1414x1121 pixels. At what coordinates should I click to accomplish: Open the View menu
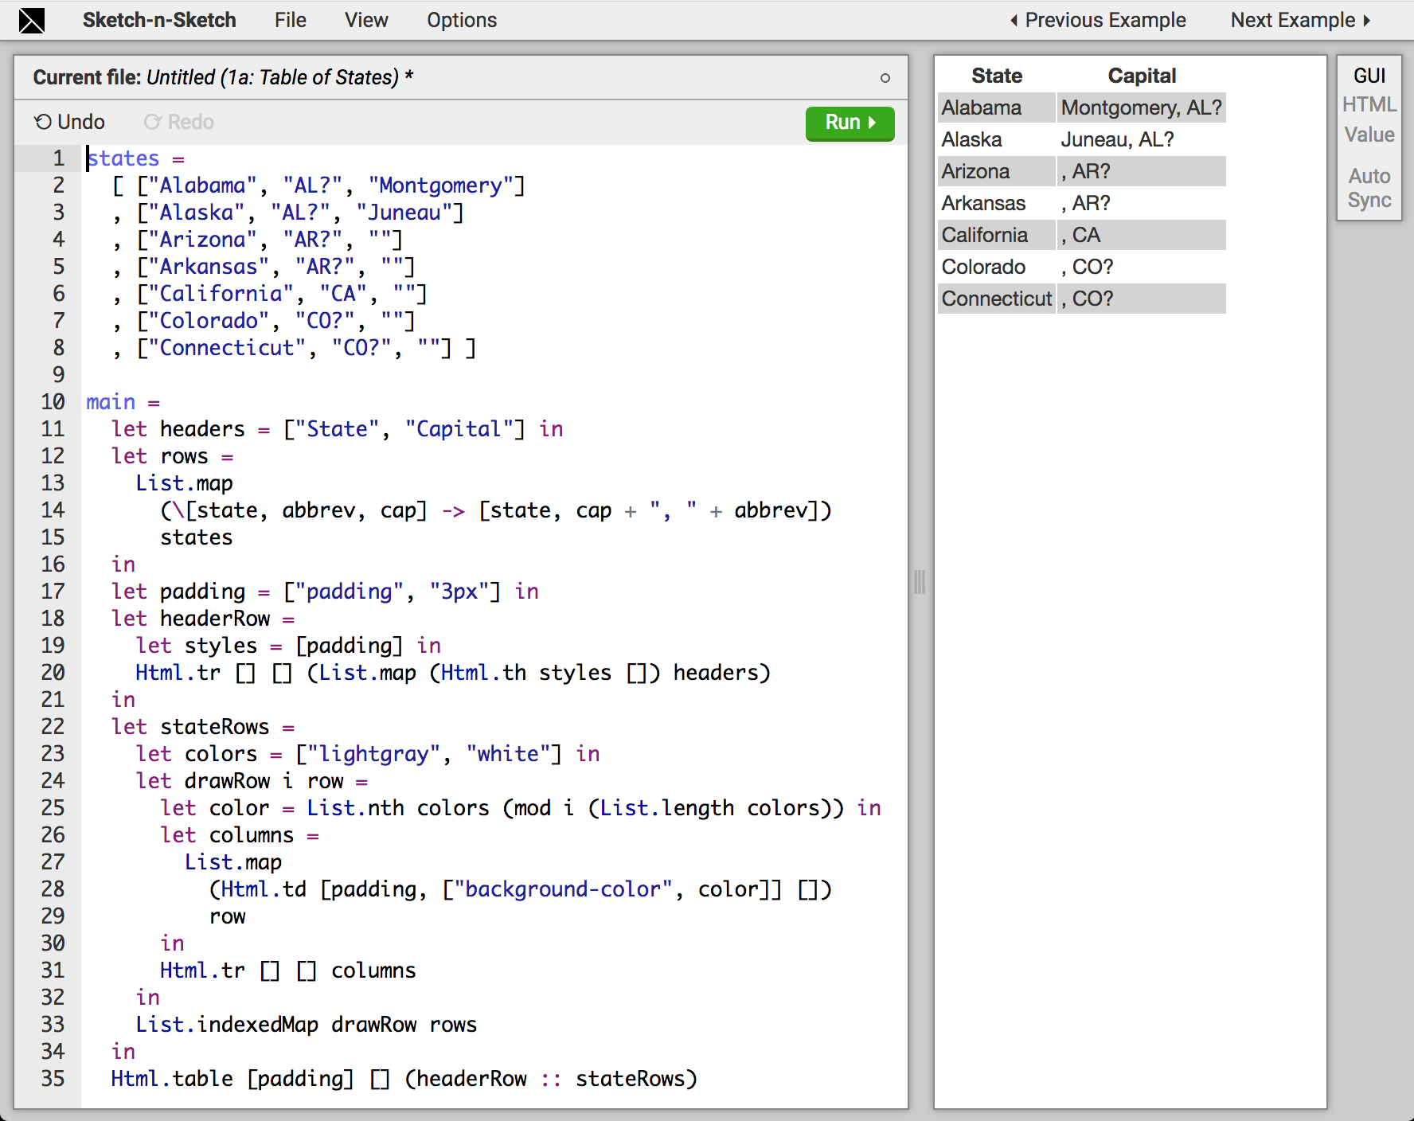coord(366,20)
